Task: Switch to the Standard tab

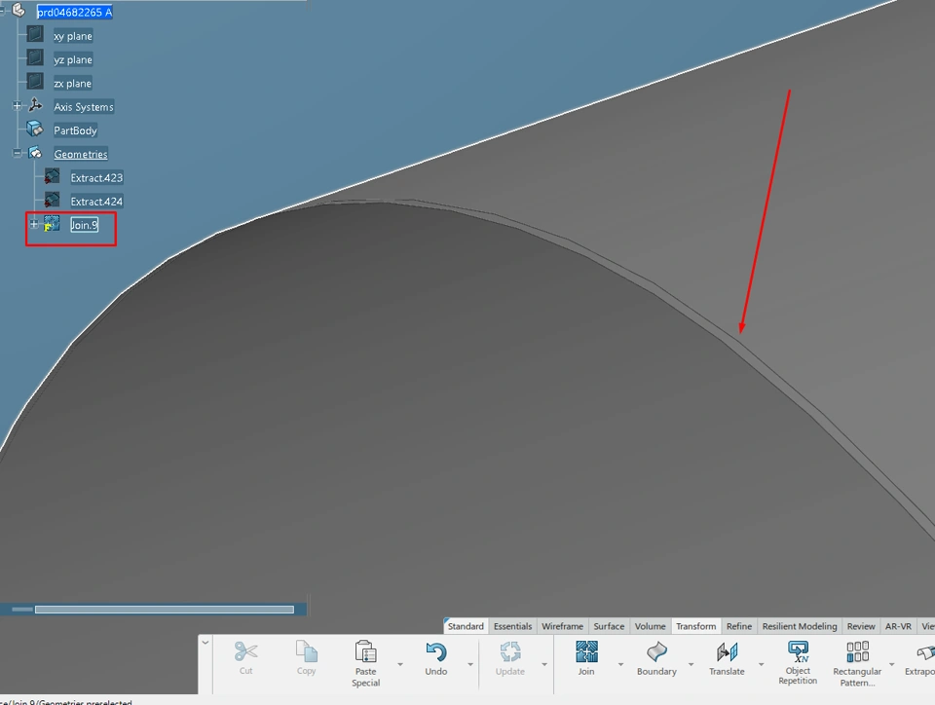Action: coord(466,626)
